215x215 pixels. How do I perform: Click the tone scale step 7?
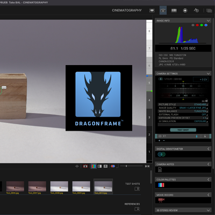pos(149,48)
